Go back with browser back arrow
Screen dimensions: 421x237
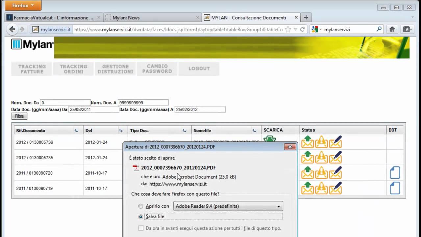click(12, 29)
